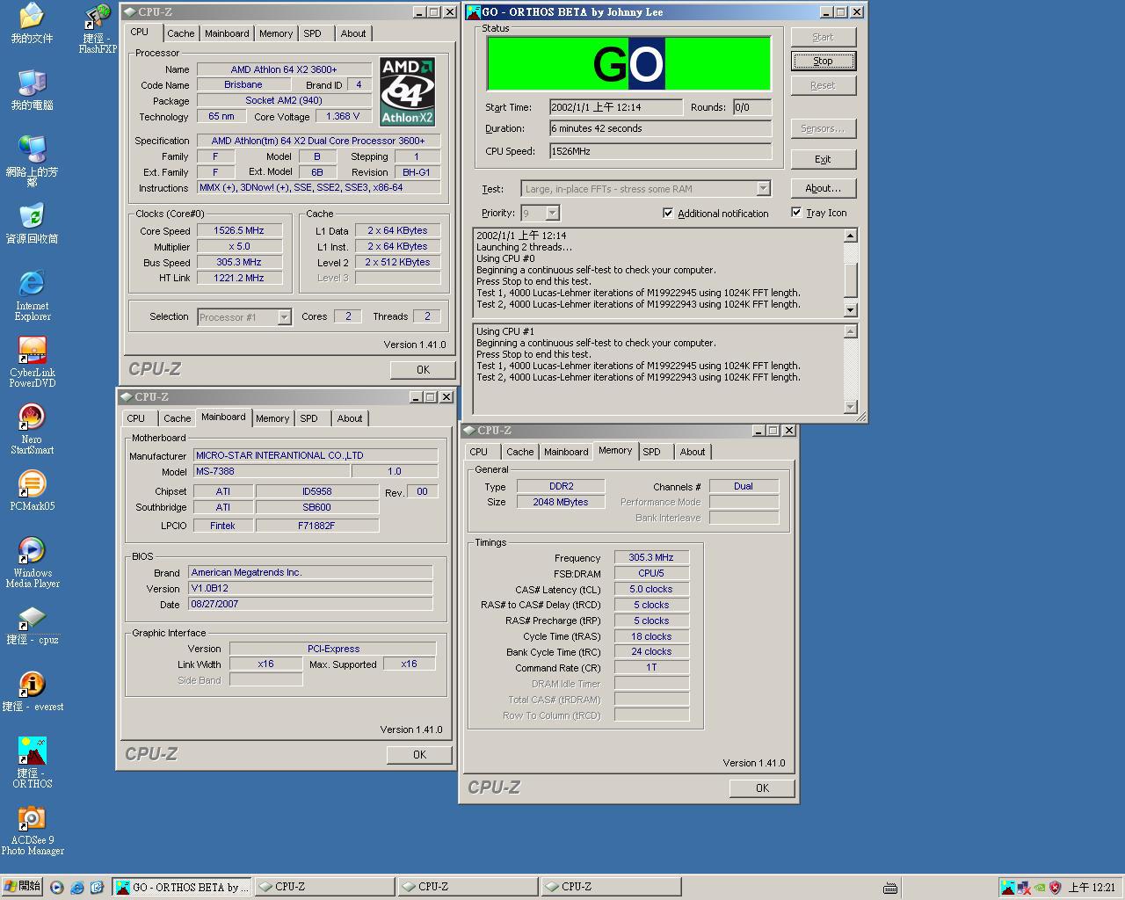Open the My Documents desktop icon
1125x900 pixels.
[x=32, y=24]
